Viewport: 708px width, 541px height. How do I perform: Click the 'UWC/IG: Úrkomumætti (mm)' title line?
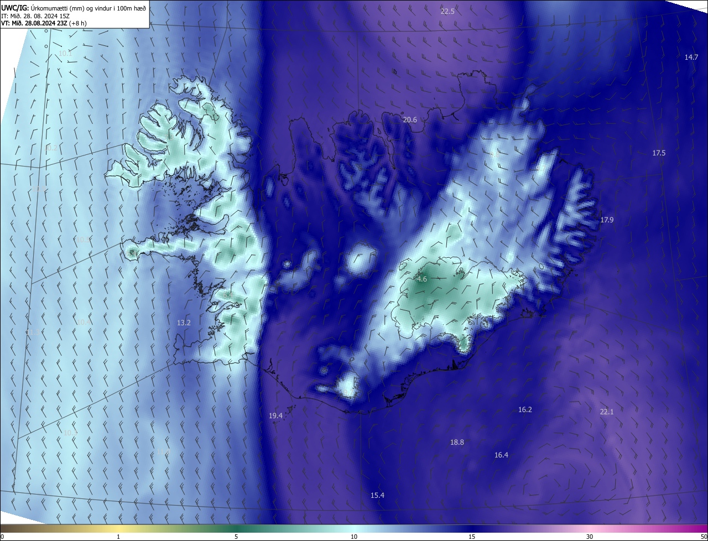pos(74,8)
